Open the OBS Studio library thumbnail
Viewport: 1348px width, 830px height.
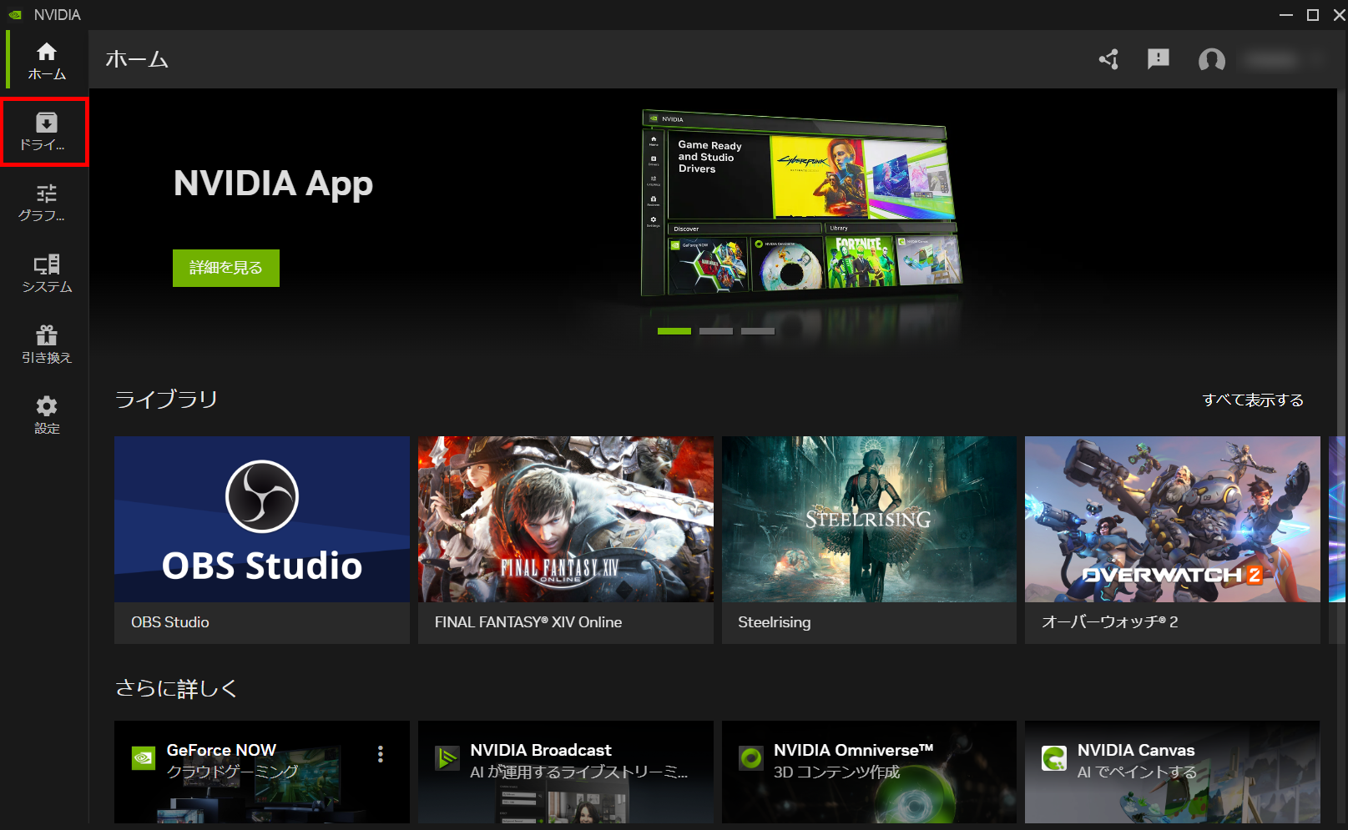(262, 519)
